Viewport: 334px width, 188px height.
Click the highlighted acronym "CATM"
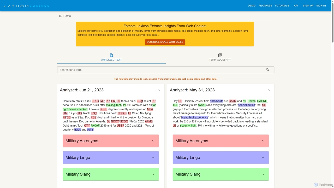[232, 101]
